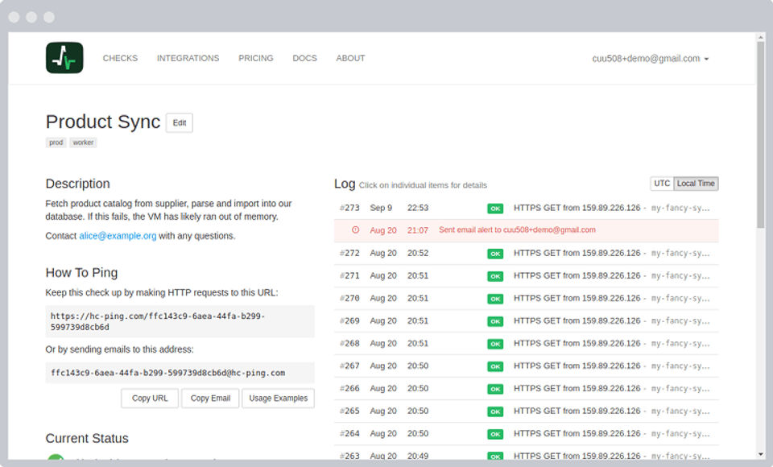
Task: Open log entry #267 details
Action: click(x=526, y=366)
